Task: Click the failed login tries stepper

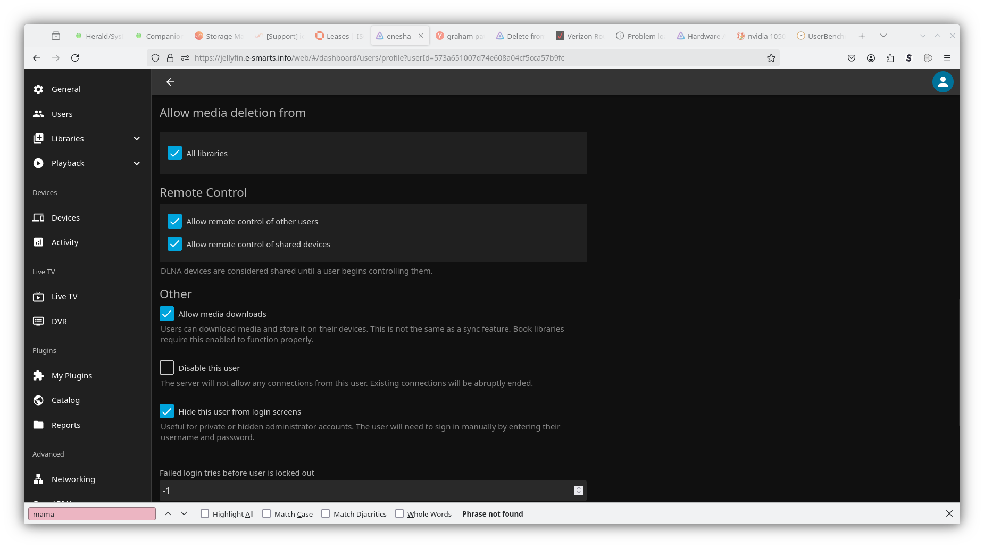Action: (x=579, y=490)
